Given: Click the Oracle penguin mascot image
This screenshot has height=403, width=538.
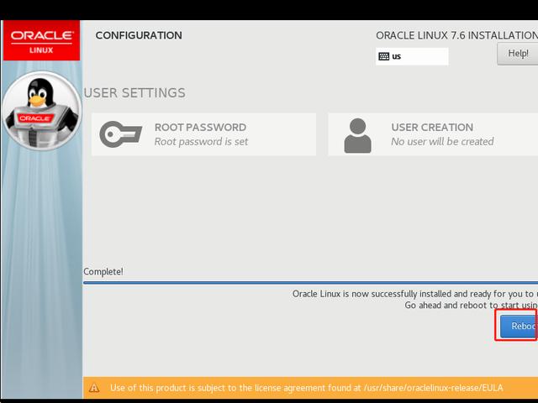Looking at the screenshot, I should click(x=41, y=111).
